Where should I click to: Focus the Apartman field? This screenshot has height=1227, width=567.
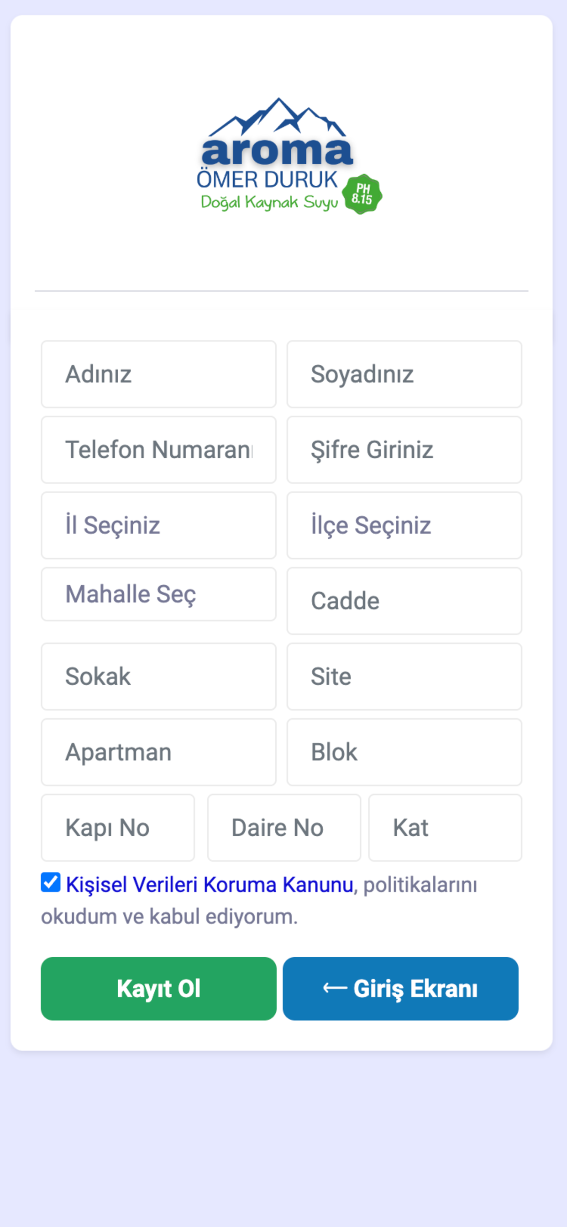tap(159, 752)
